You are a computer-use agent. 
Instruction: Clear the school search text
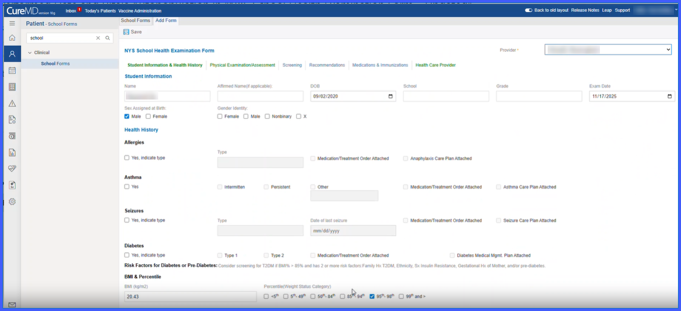[98, 38]
